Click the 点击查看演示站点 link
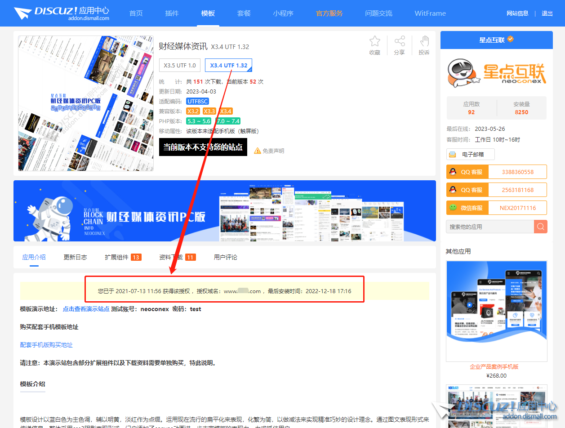Screen dimensions: 565x428 tap(86, 309)
